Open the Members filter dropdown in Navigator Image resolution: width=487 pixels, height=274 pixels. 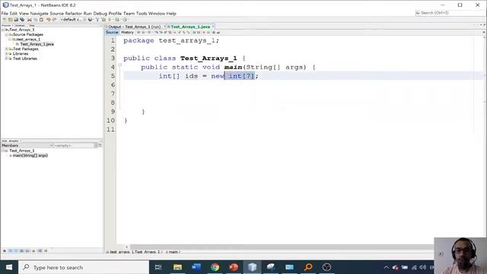point(27,145)
